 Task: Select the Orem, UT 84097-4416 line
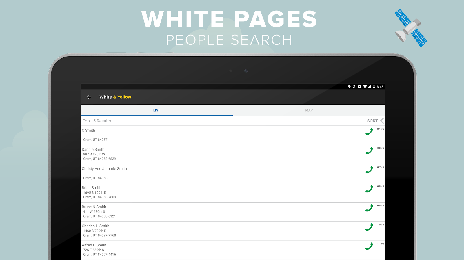[99, 255]
